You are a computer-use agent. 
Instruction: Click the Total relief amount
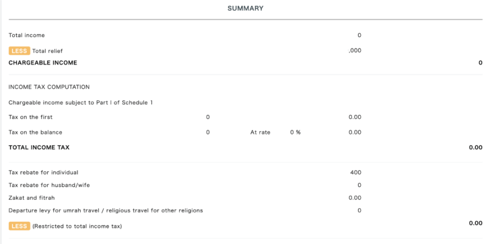(x=355, y=50)
